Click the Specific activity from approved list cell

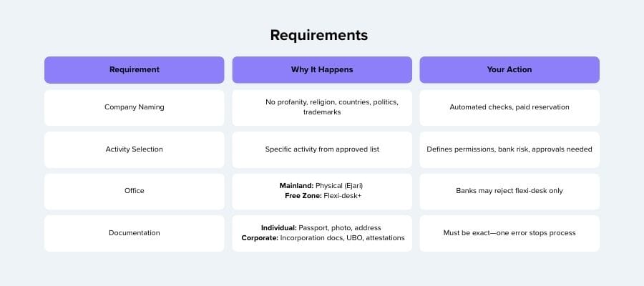coord(322,149)
